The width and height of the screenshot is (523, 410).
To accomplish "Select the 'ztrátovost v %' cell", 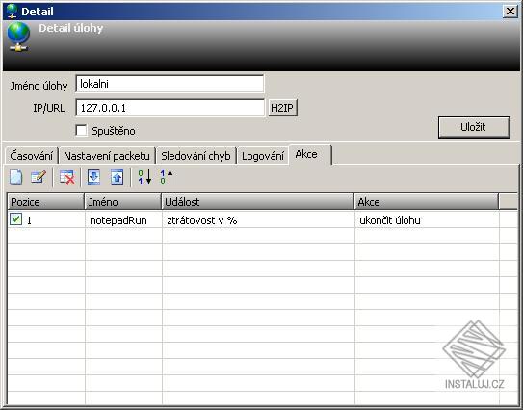I will pyautogui.click(x=258, y=220).
